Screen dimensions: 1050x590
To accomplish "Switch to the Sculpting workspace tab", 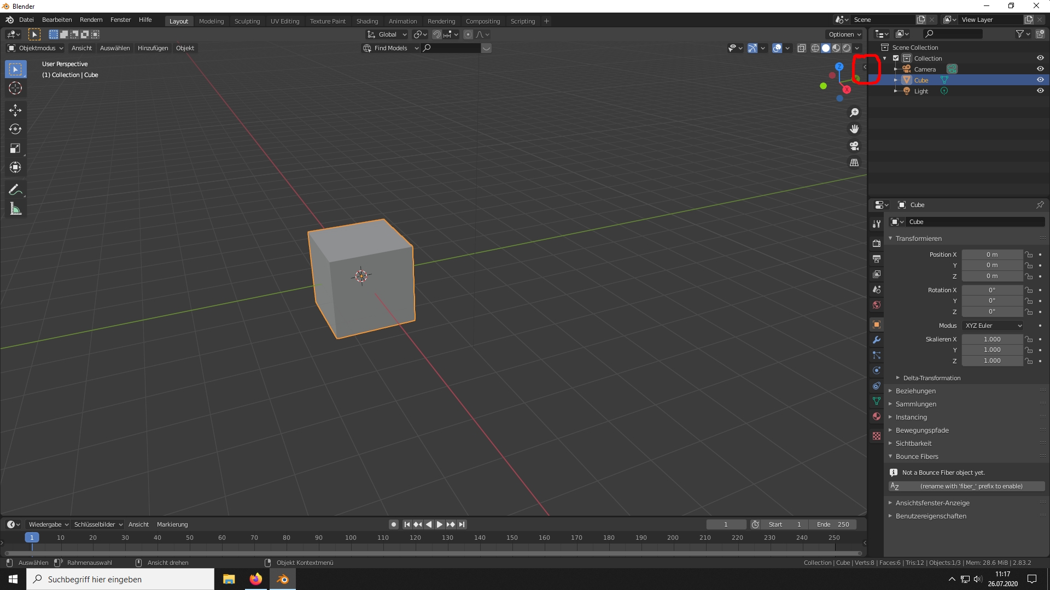I will [x=247, y=21].
